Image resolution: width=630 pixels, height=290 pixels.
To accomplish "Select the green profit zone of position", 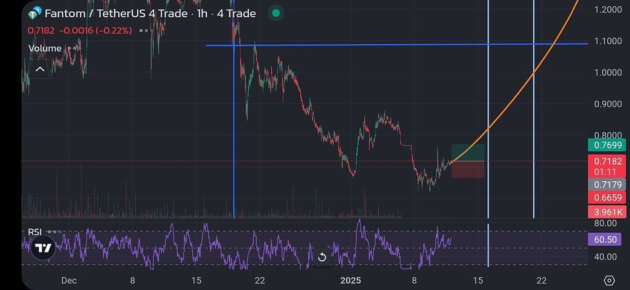I will click(468, 153).
